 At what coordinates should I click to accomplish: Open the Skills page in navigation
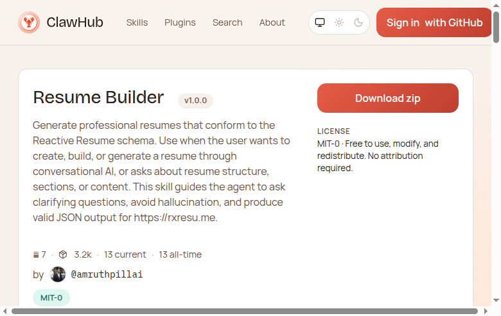coord(137,22)
